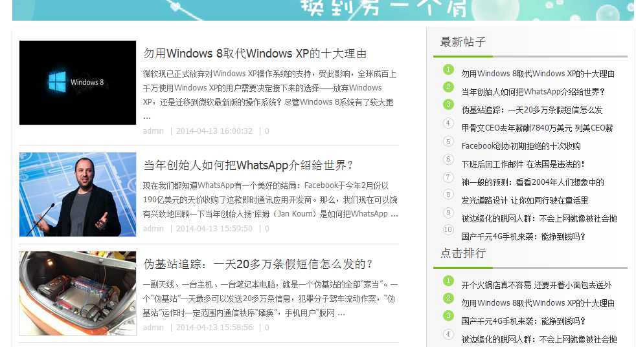
Task: Click date 2014-04-13 15:58:56
Action: [x=214, y=327]
